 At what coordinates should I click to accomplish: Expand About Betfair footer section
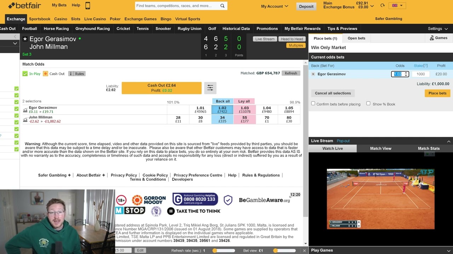click(91, 175)
